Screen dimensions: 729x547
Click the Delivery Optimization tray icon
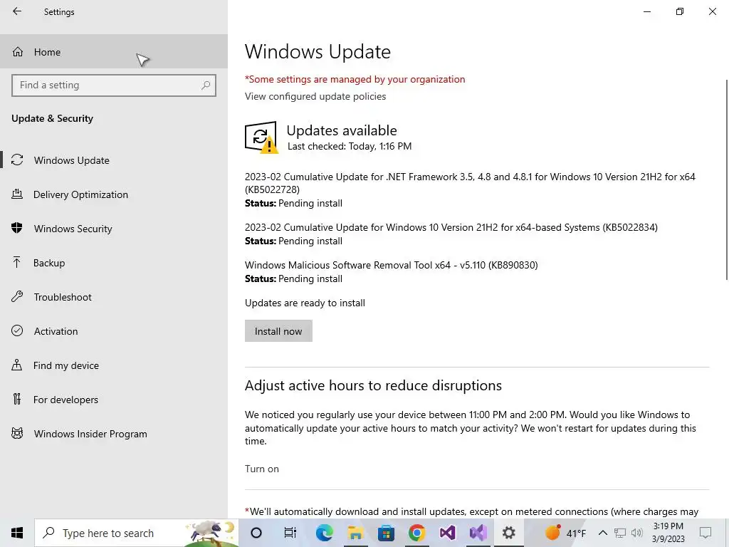(x=17, y=194)
